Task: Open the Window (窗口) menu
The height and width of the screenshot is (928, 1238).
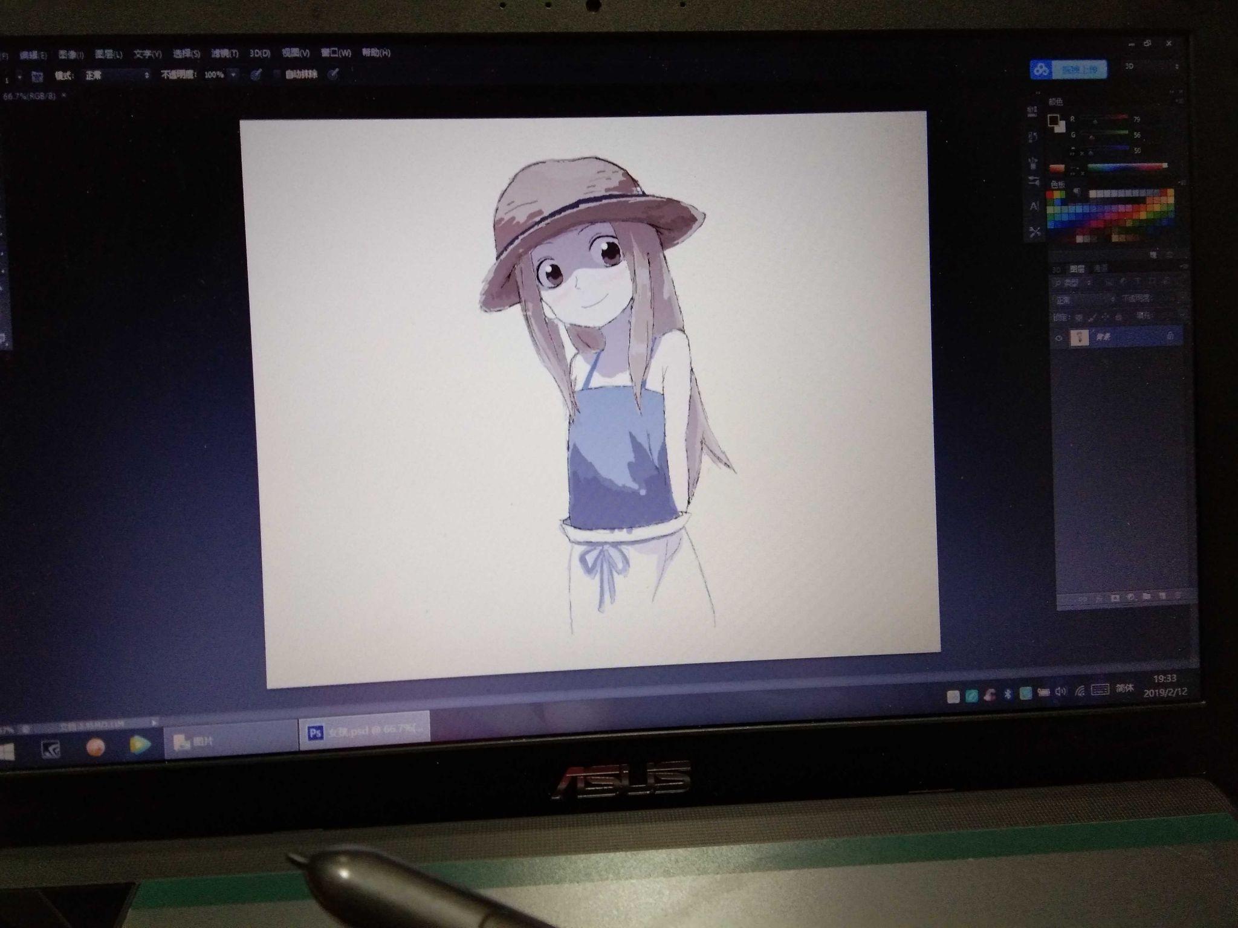Action: coord(335,53)
